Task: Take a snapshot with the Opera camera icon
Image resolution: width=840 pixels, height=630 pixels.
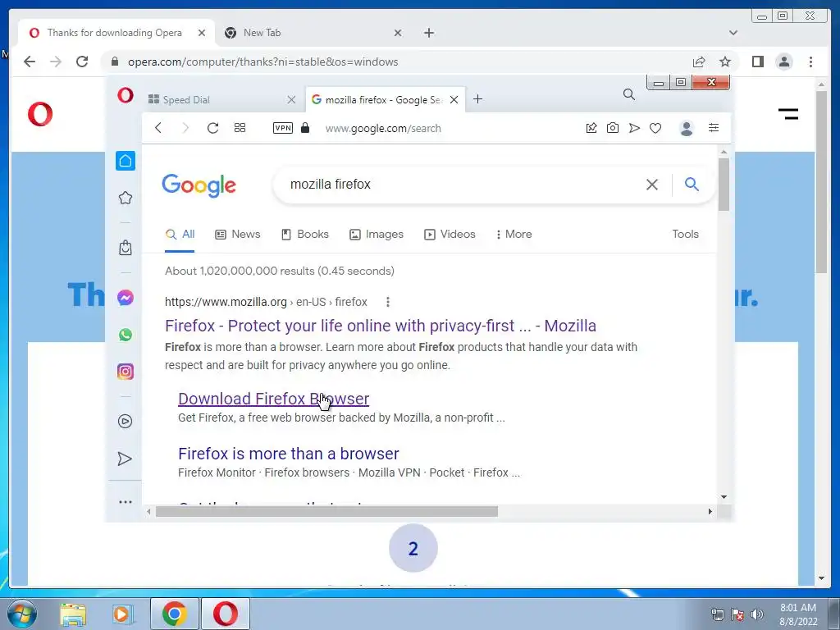Action: point(612,127)
